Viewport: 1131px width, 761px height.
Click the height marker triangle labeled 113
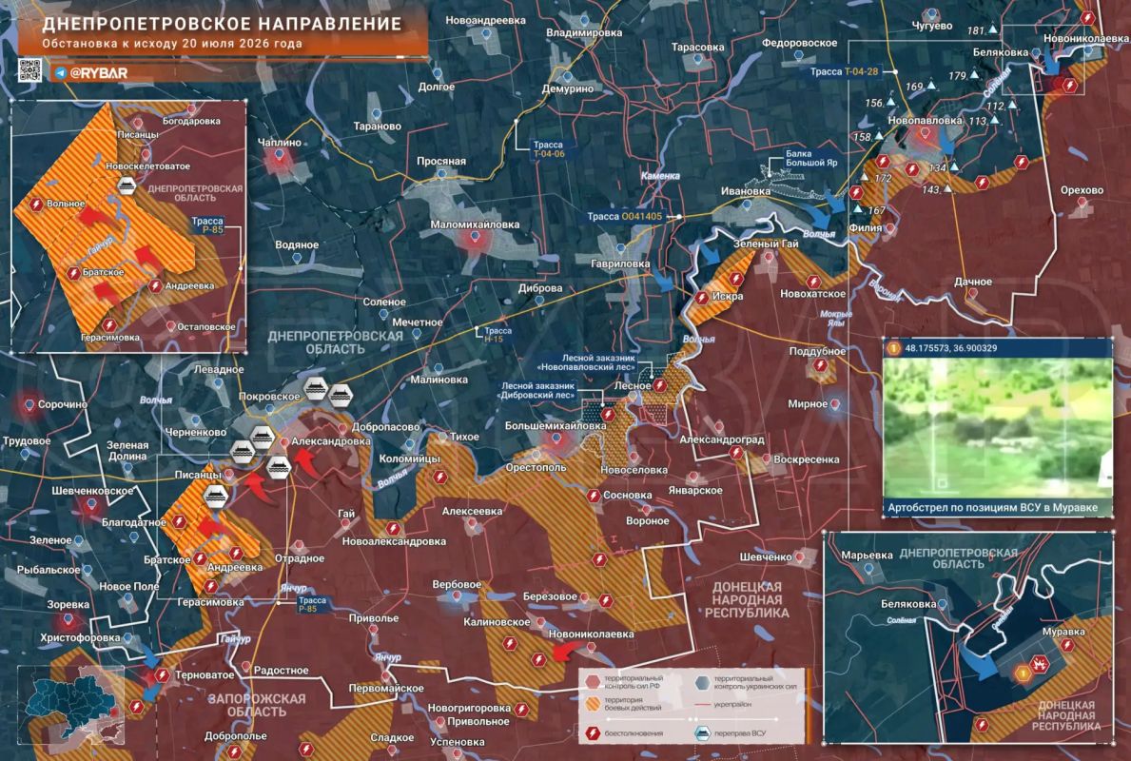(x=995, y=121)
